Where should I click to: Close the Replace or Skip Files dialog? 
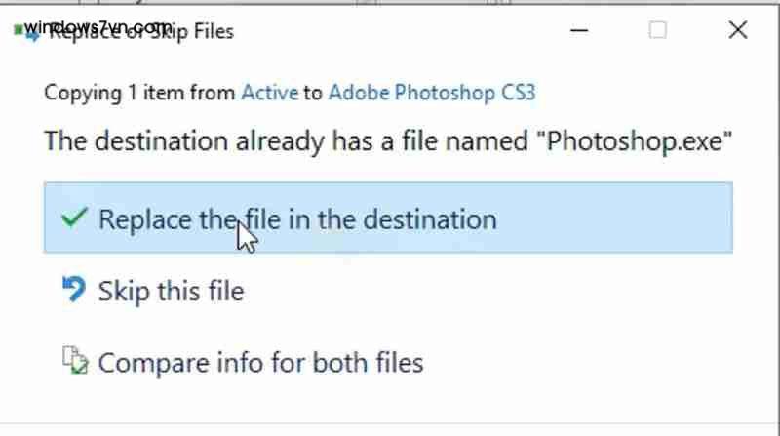pos(738,30)
